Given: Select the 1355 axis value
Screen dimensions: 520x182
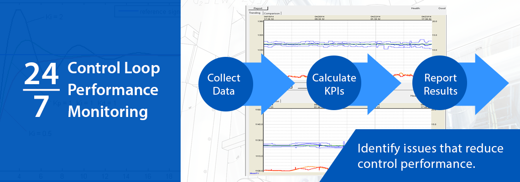Looking at the screenshot, I should point(260,35).
